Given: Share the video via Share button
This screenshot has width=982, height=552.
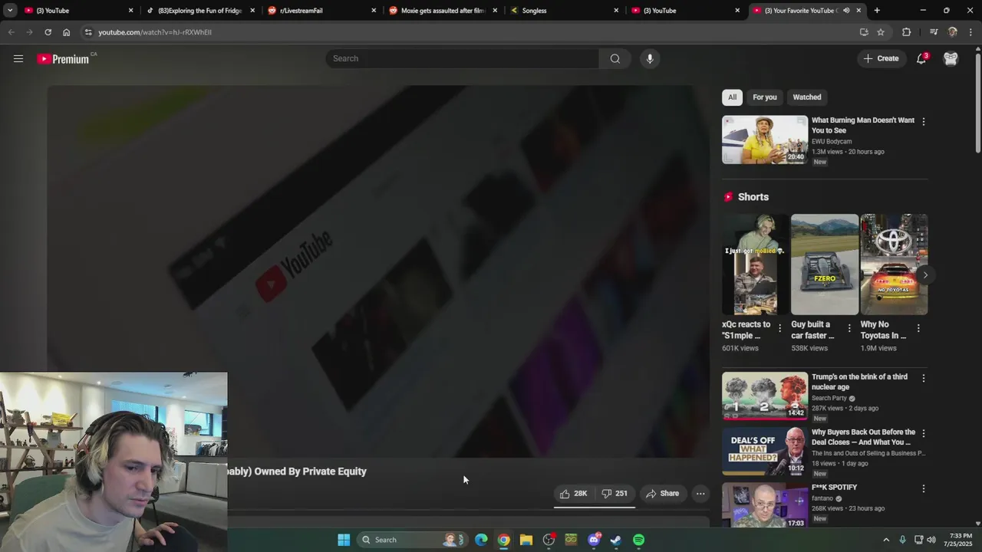Looking at the screenshot, I should point(663,494).
